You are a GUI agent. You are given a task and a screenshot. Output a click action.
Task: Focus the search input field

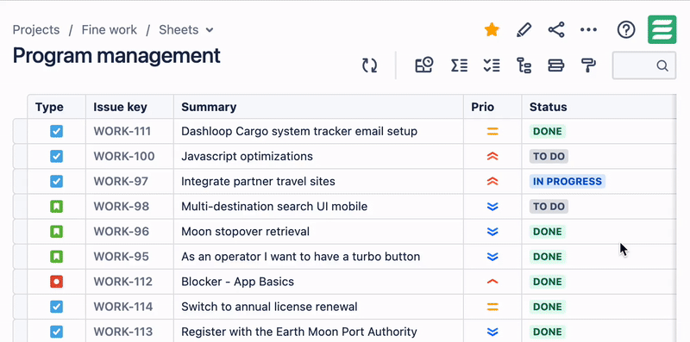643,65
